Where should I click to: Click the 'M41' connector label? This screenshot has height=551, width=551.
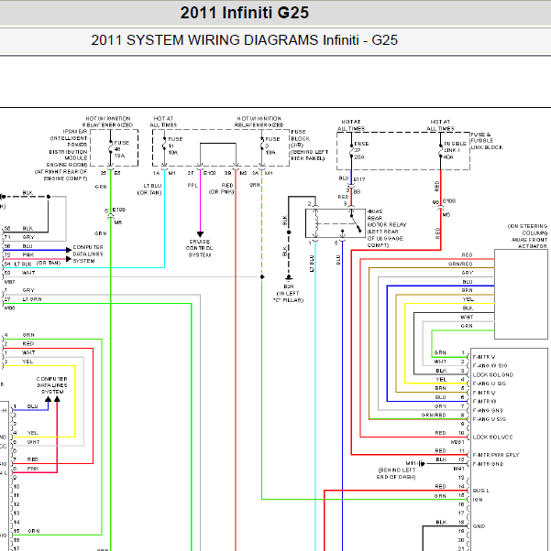pos(458,469)
